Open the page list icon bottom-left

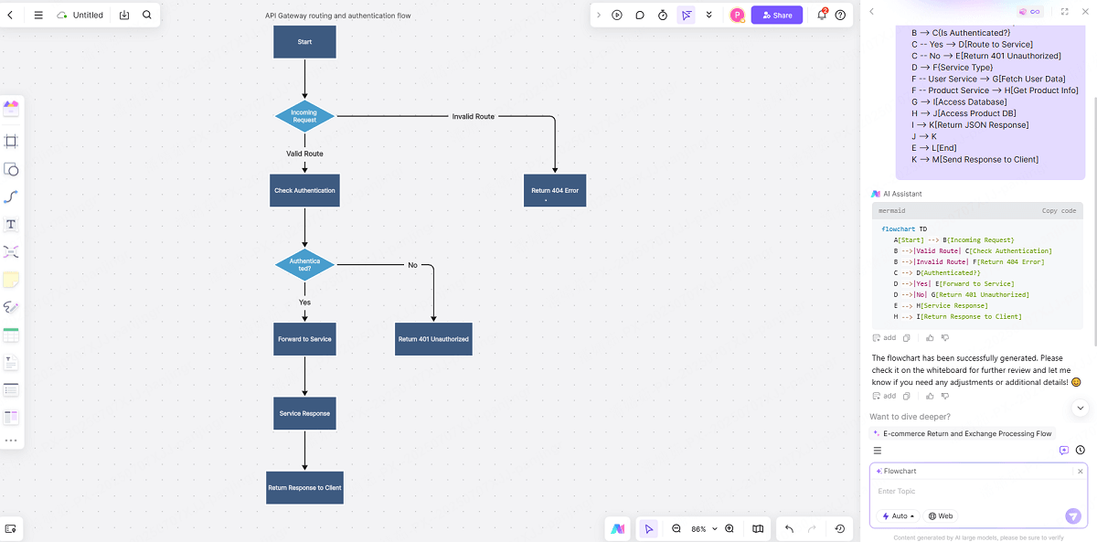(11, 528)
